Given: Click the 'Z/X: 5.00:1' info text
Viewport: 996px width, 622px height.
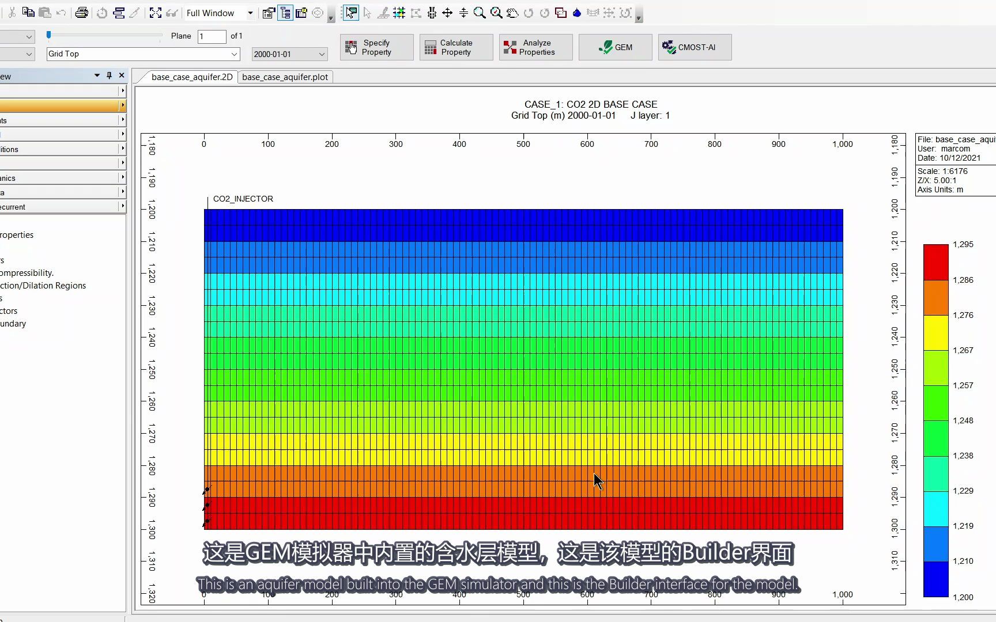Looking at the screenshot, I should click(x=937, y=180).
